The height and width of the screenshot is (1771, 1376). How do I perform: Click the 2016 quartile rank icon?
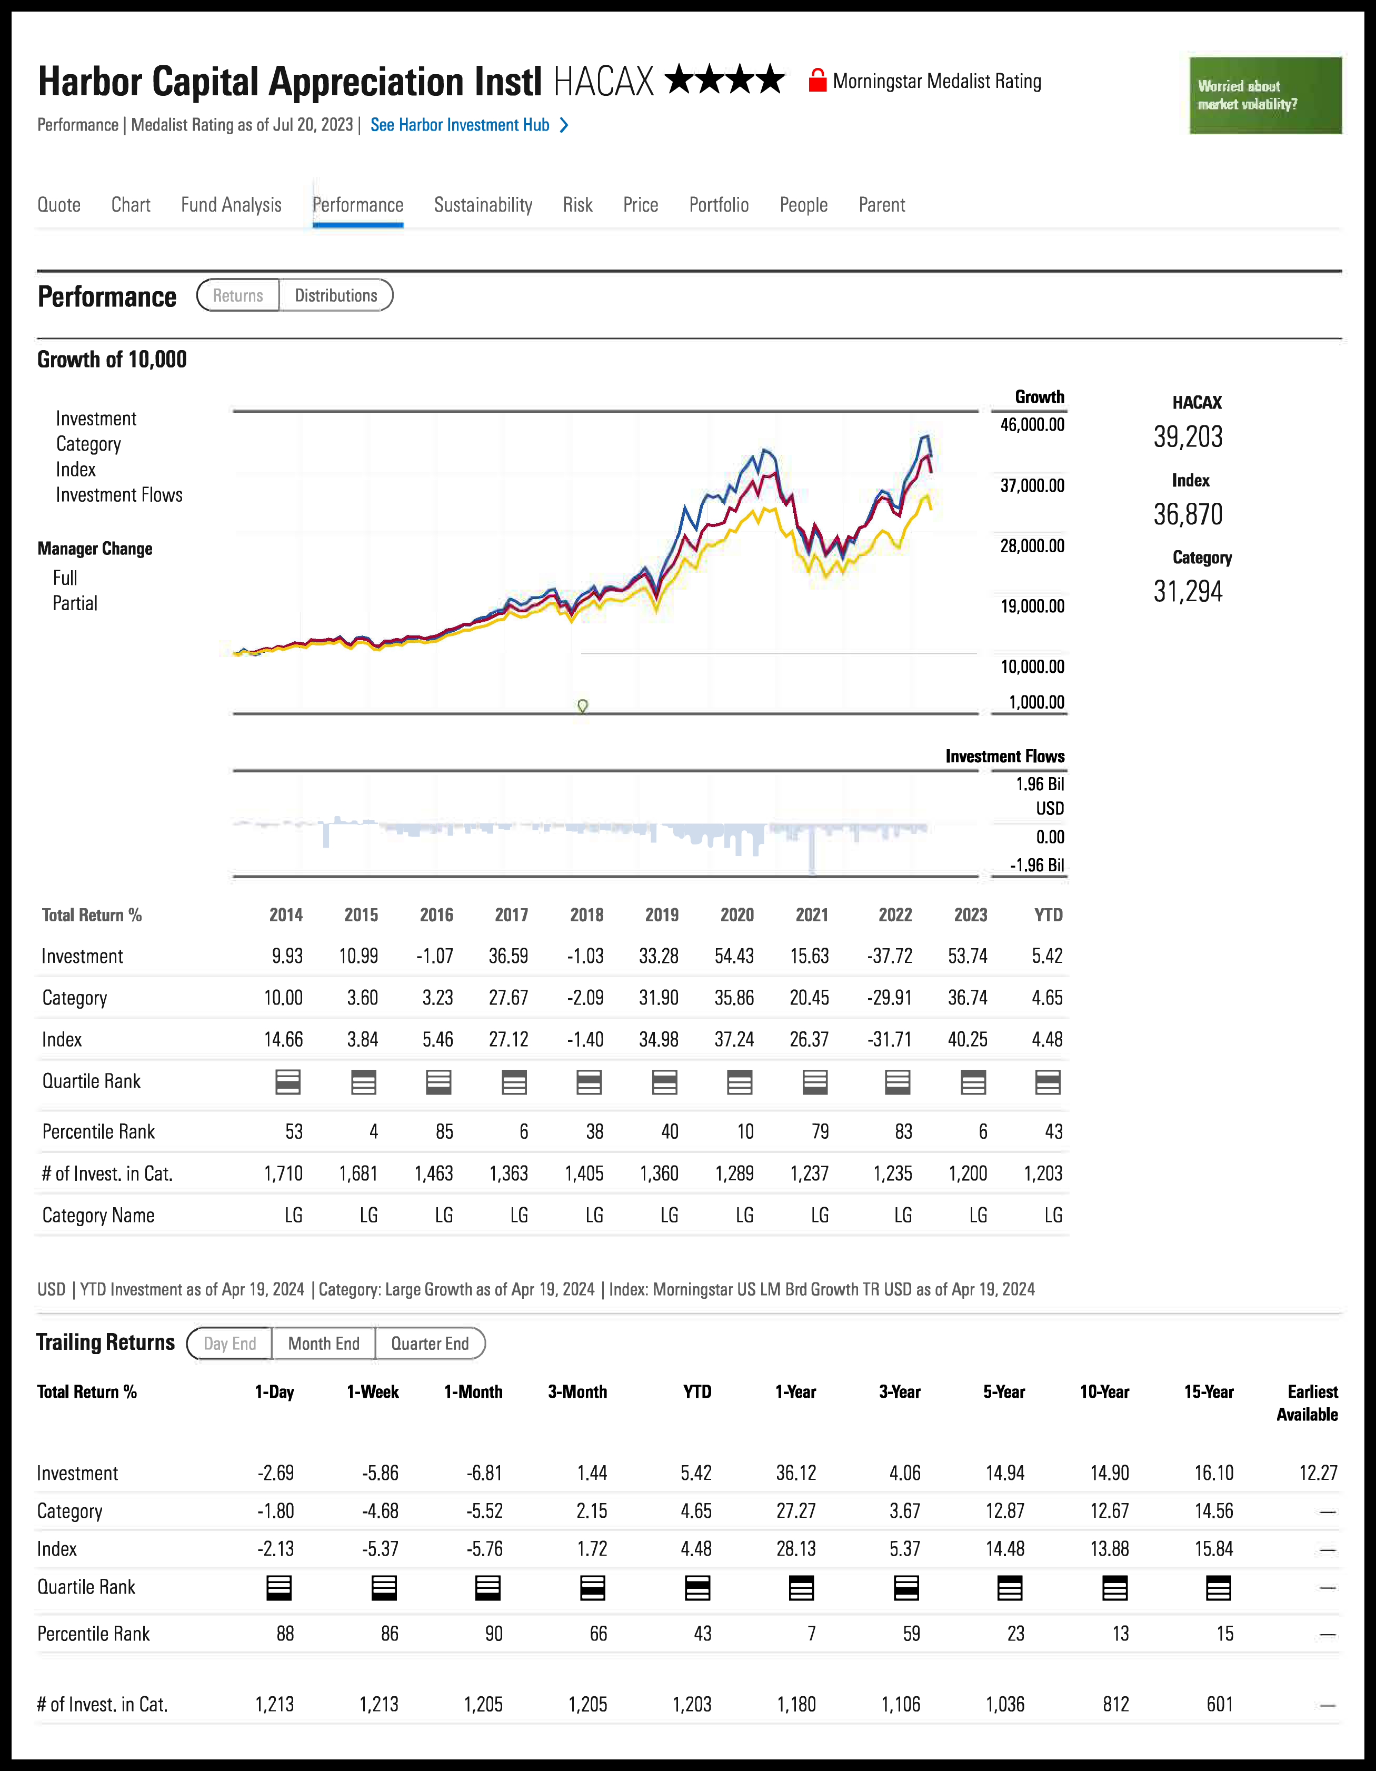tap(438, 1082)
